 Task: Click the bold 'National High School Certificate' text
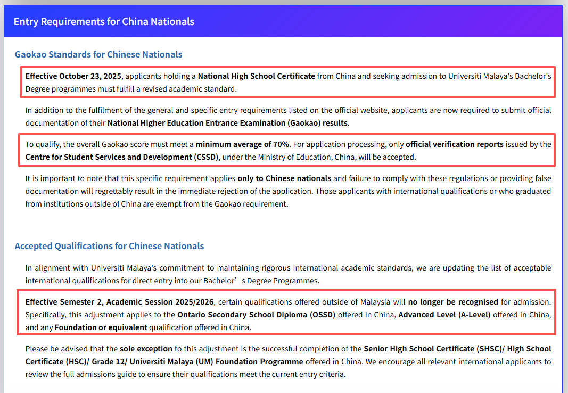pyautogui.click(x=256, y=76)
